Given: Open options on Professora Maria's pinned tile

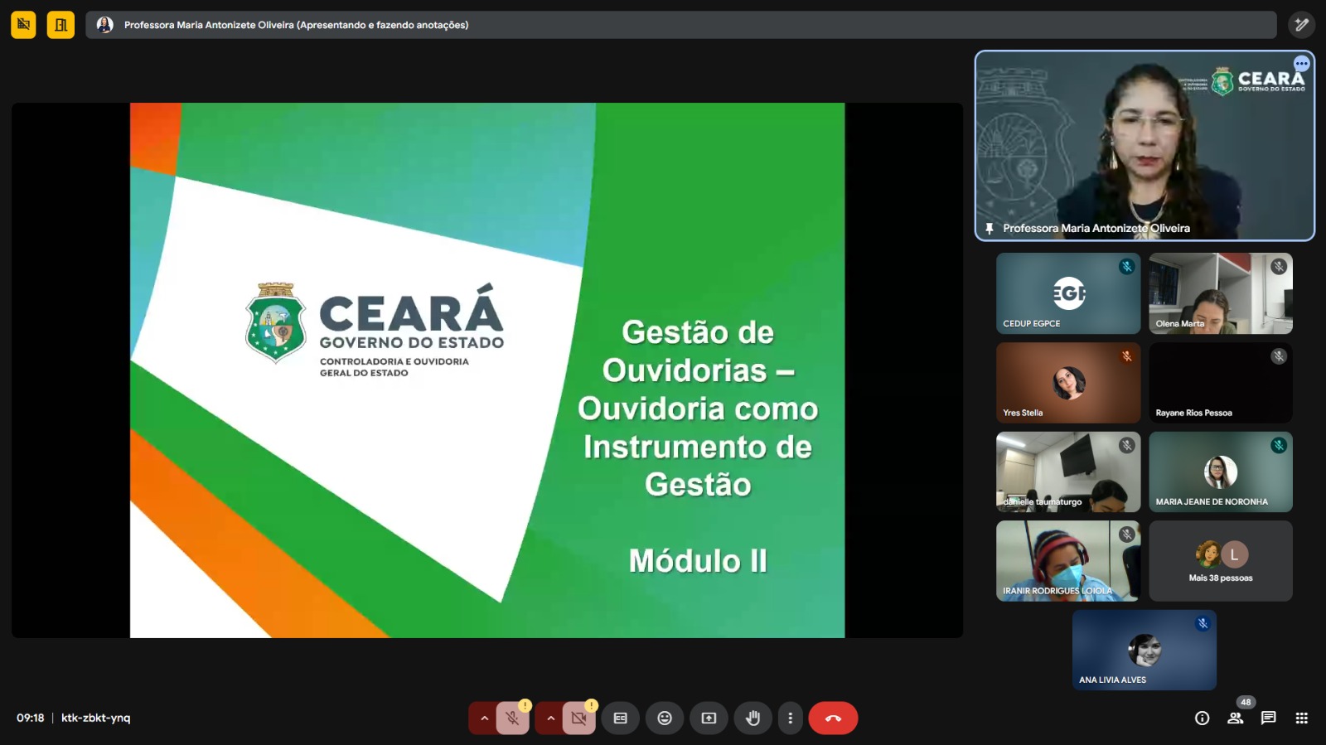Looking at the screenshot, I should (1301, 64).
